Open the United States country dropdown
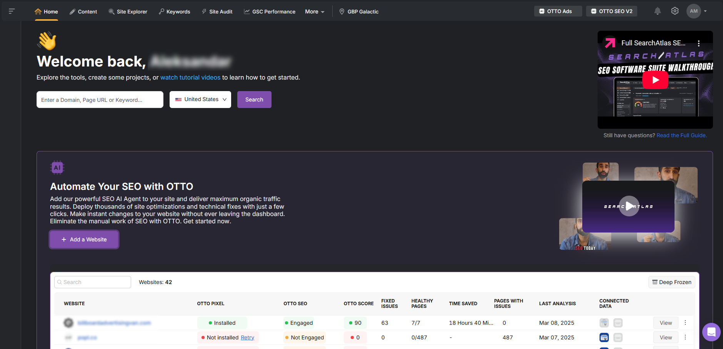The width and height of the screenshot is (723, 349). [200, 99]
